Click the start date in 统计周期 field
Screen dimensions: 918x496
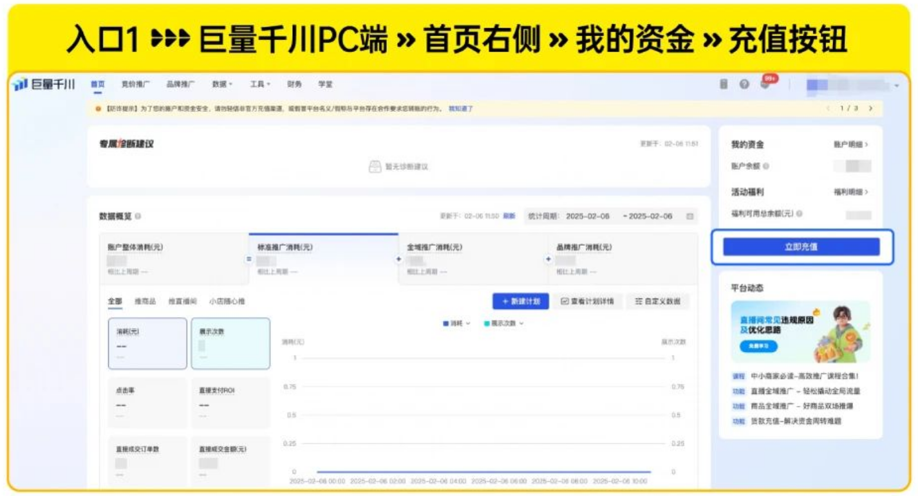pos(588,217)
